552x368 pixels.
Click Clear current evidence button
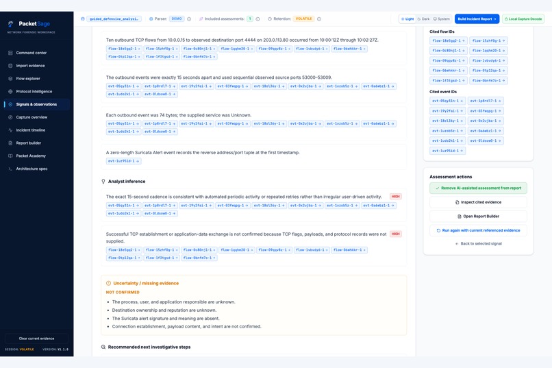(36, 339)
